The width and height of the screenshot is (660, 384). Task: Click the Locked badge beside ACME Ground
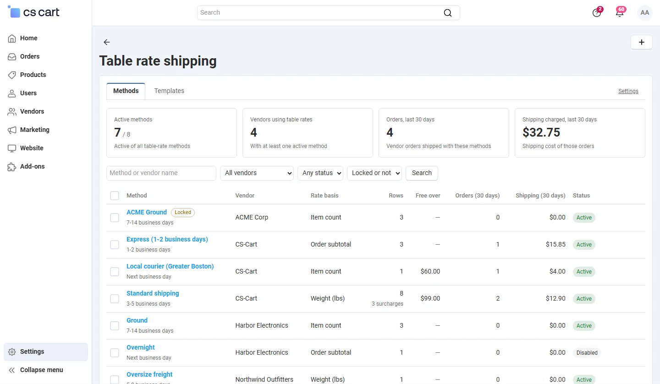[183, 212]
